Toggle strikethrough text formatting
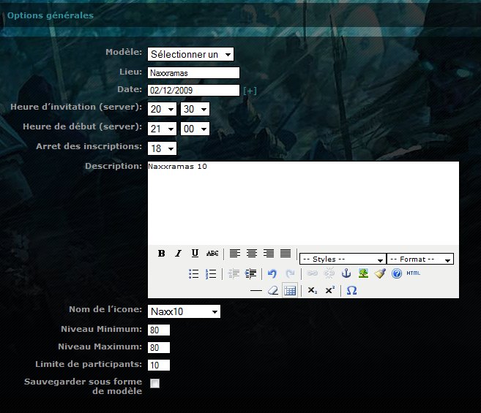481x413 pixels. pyautogui.click(x=212, y=254)
